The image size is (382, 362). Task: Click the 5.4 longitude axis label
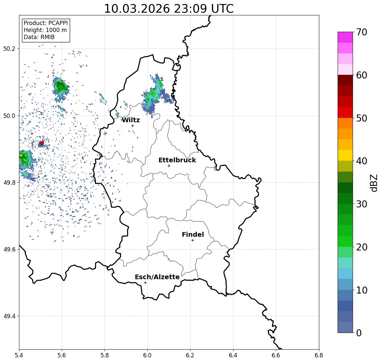[19, 355]
